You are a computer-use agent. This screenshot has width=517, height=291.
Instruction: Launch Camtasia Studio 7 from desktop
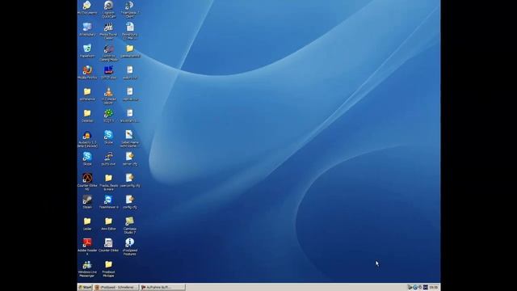(x=129, y=221)
